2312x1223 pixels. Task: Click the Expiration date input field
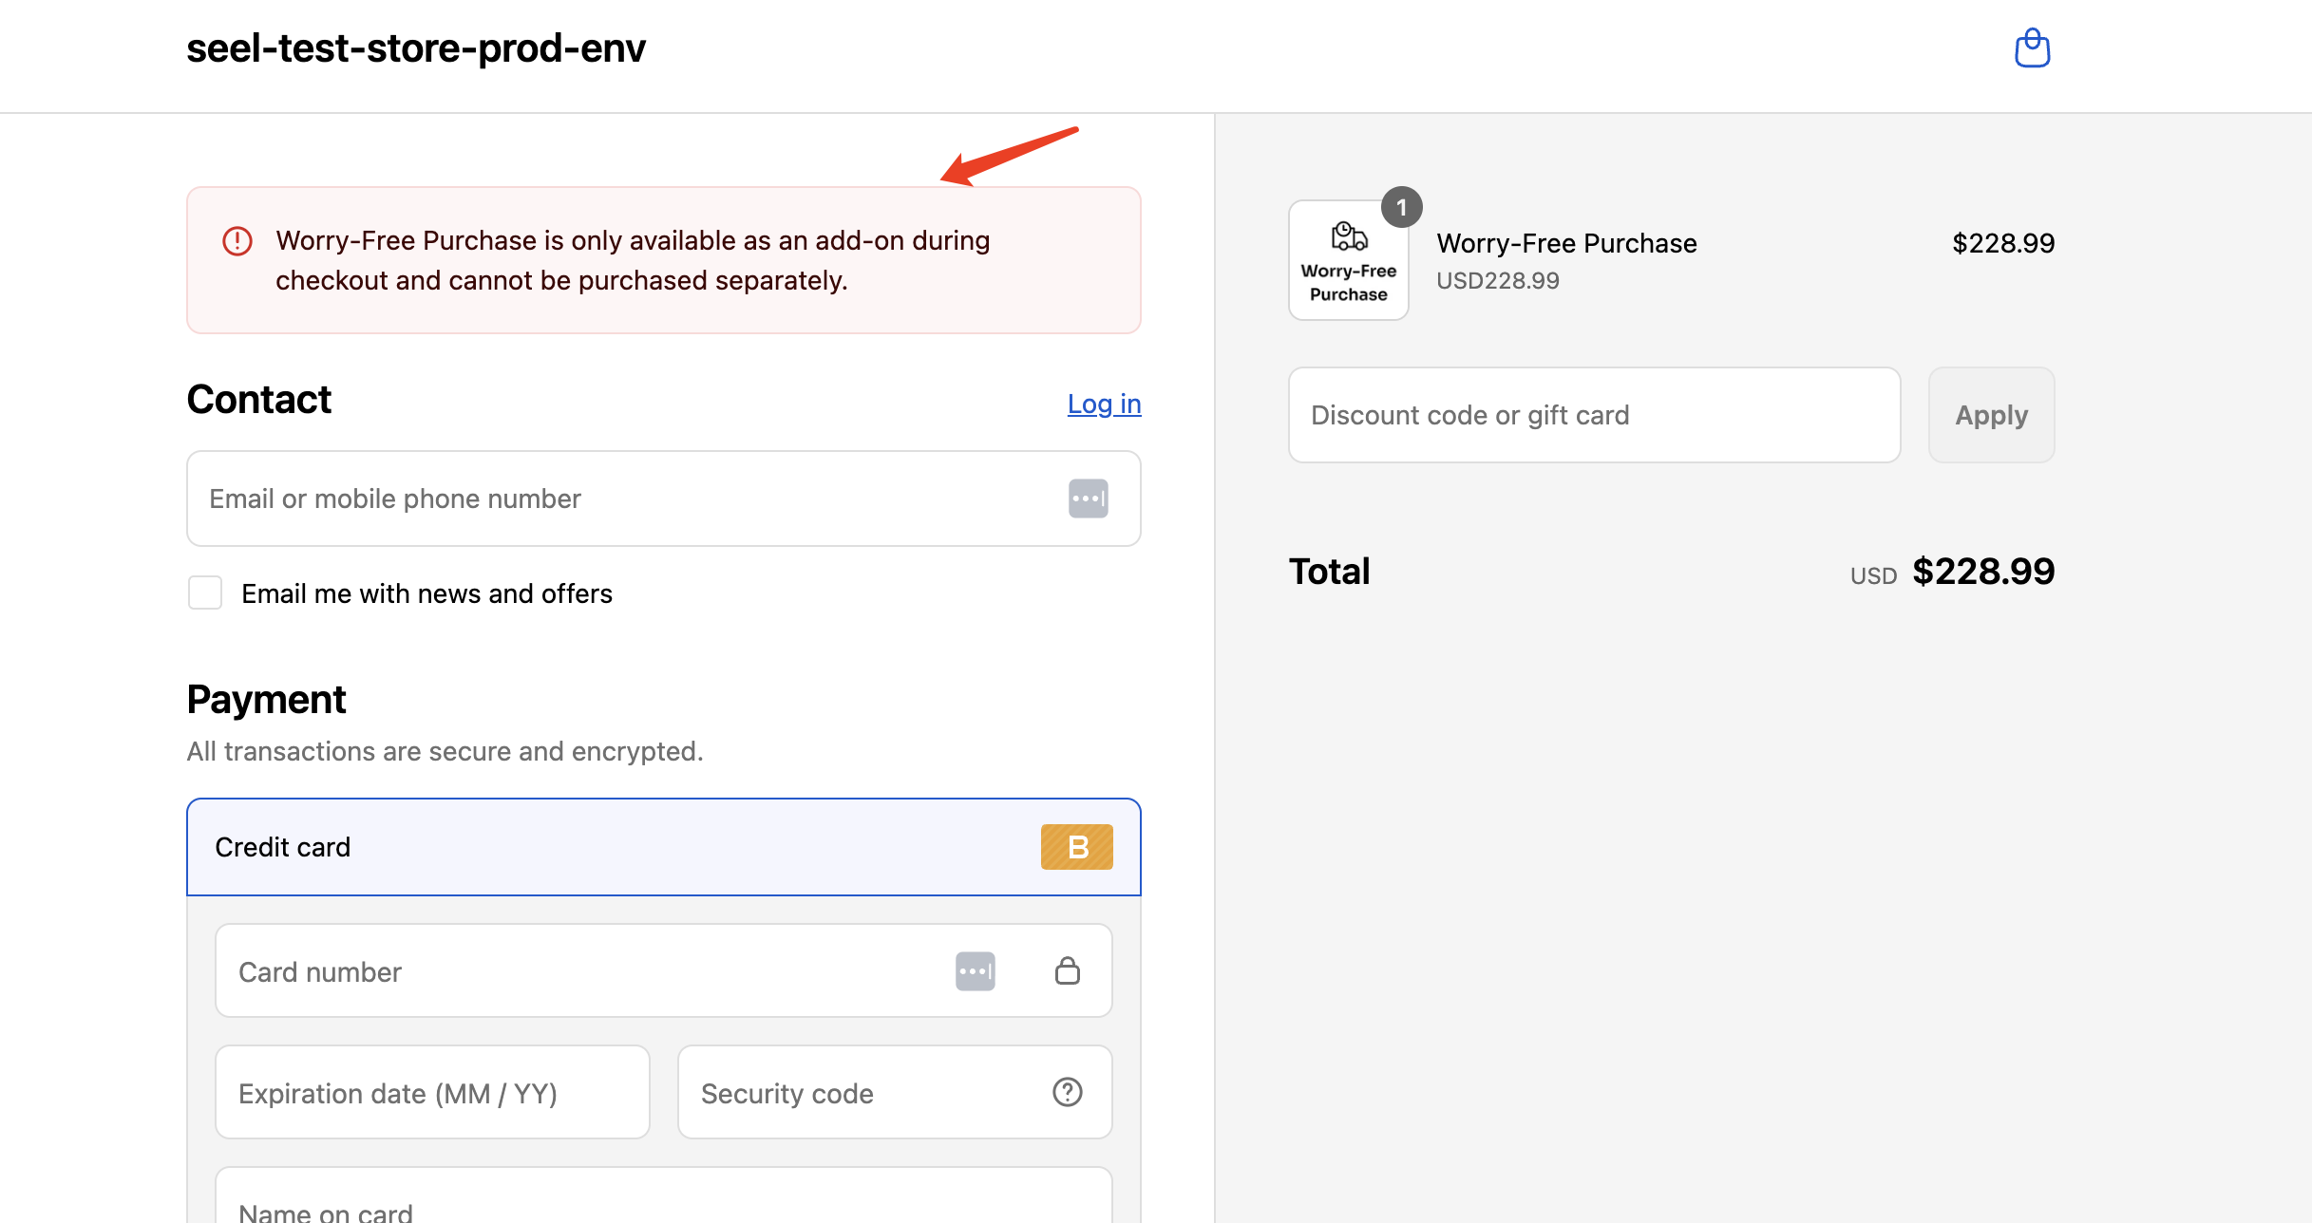click(x=432, y=1093)
